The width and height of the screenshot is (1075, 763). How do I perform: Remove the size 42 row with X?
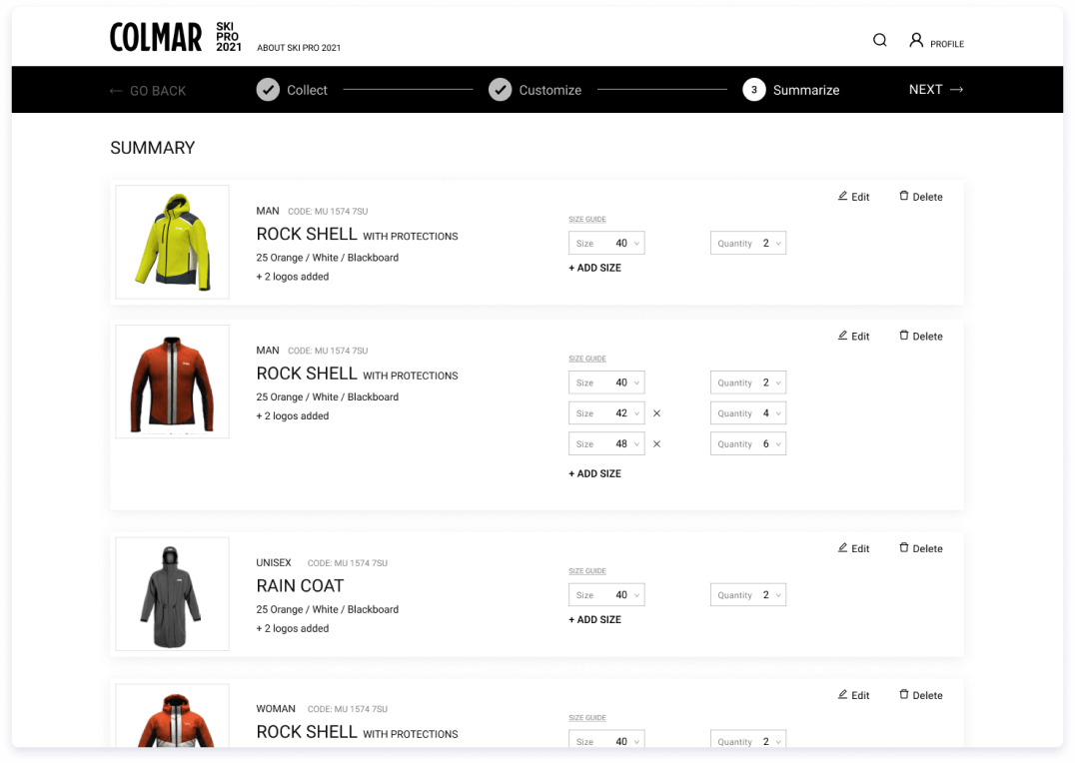pos(656,413)
